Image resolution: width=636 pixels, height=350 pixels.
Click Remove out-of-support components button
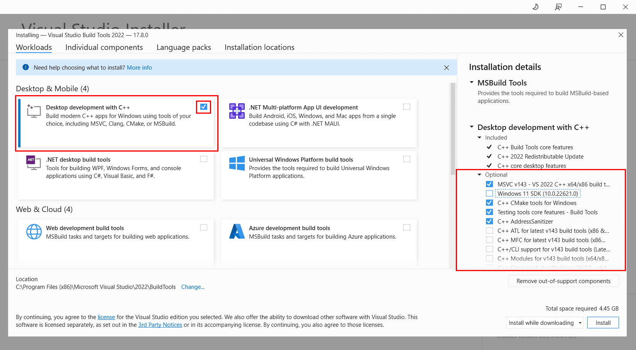[563, 281]
